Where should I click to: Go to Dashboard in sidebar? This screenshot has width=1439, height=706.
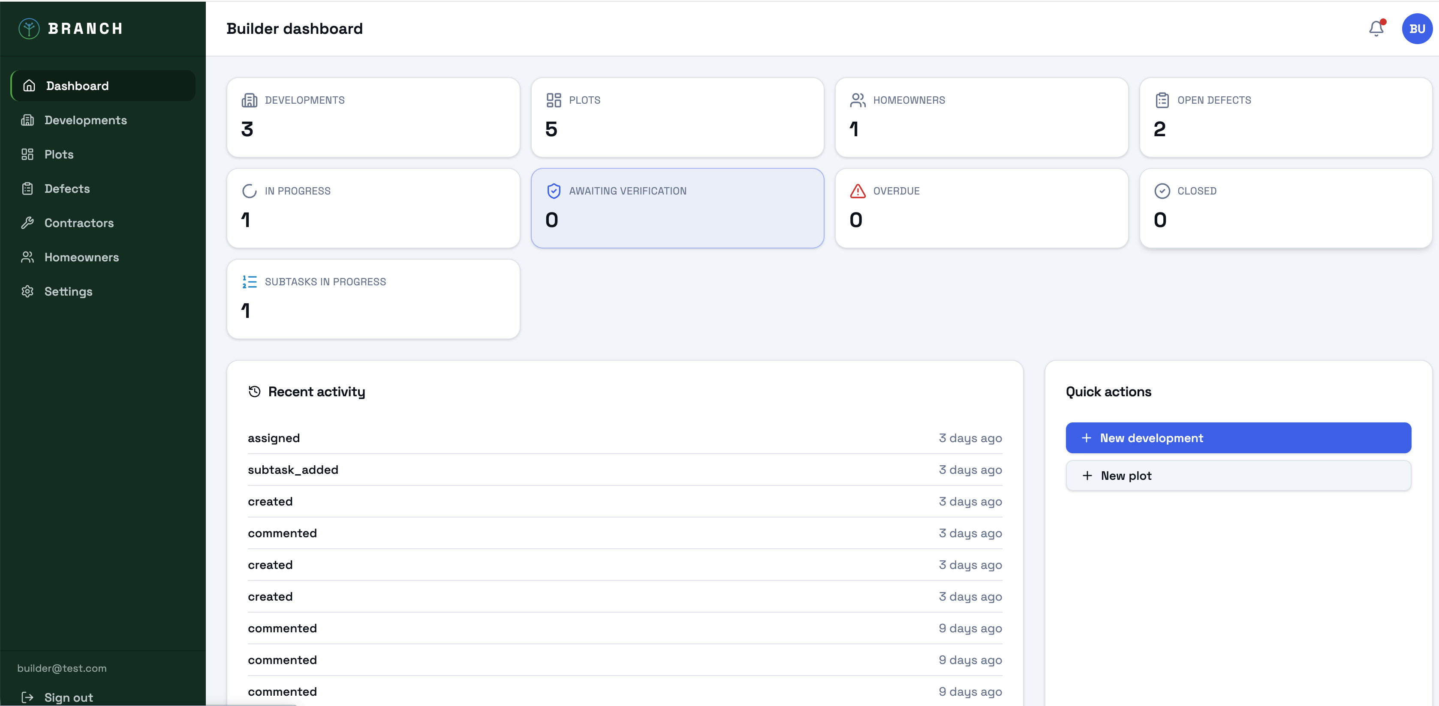coord(103,86)
